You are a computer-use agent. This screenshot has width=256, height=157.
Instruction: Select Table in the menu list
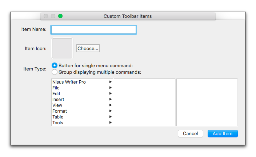pos(82,117)
